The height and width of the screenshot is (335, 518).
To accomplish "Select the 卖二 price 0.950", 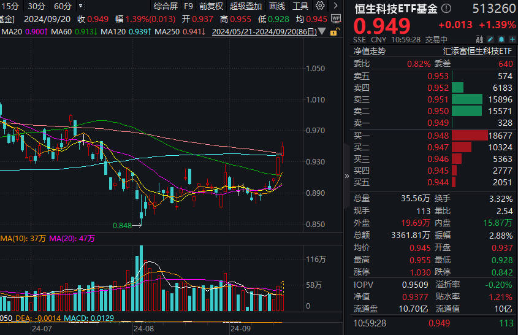I will point(438,111).
